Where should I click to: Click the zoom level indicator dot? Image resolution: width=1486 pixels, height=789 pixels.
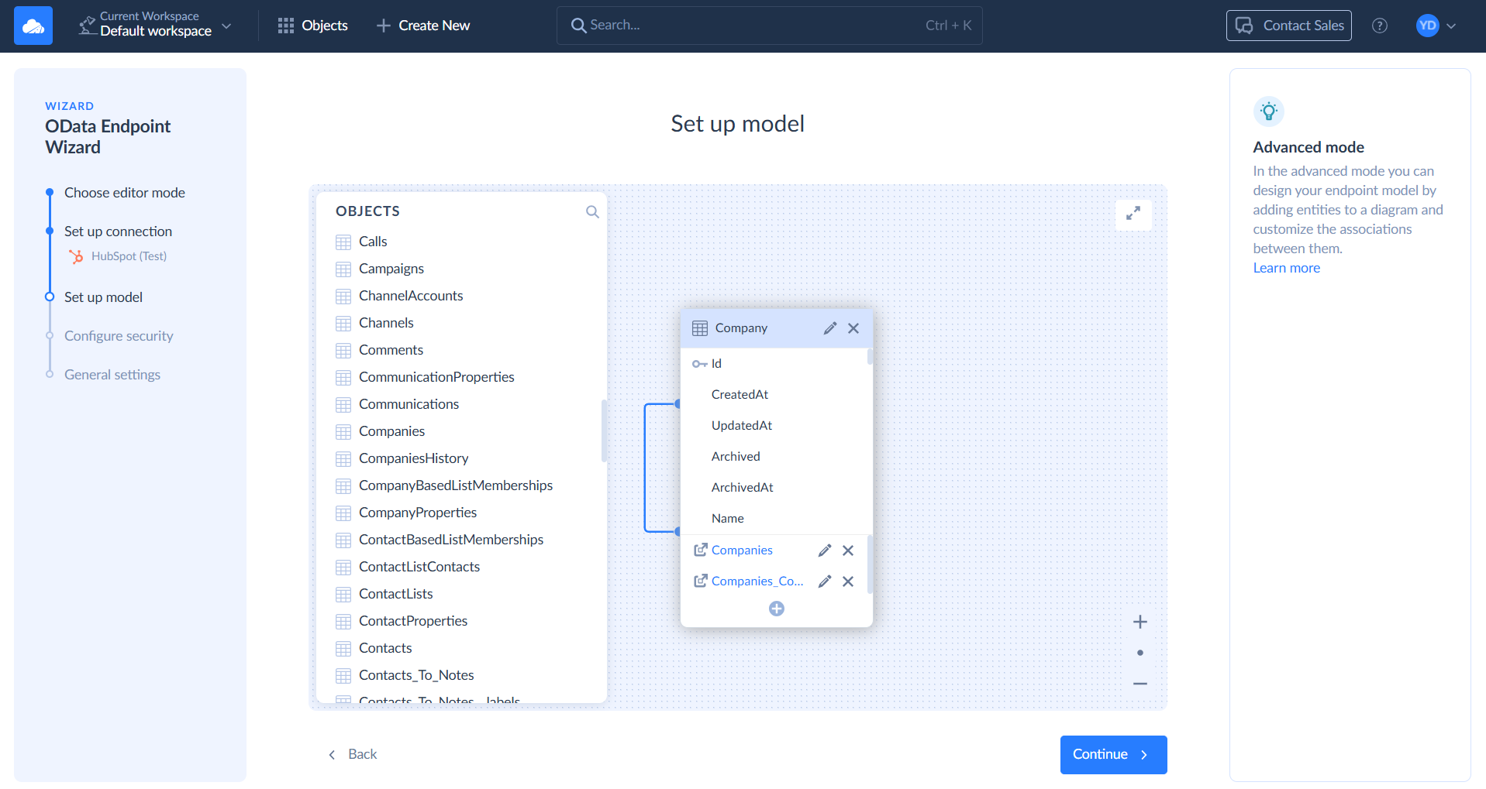[1139, 652]
